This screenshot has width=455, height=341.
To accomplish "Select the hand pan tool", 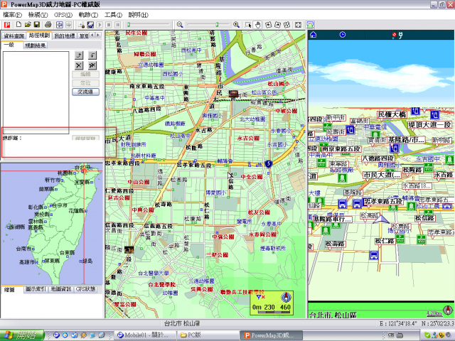I will 257,25.
